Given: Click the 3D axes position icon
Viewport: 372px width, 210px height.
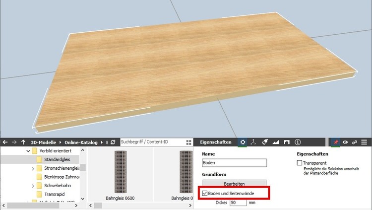Looking at the screenshot, I should coord(253,142).
